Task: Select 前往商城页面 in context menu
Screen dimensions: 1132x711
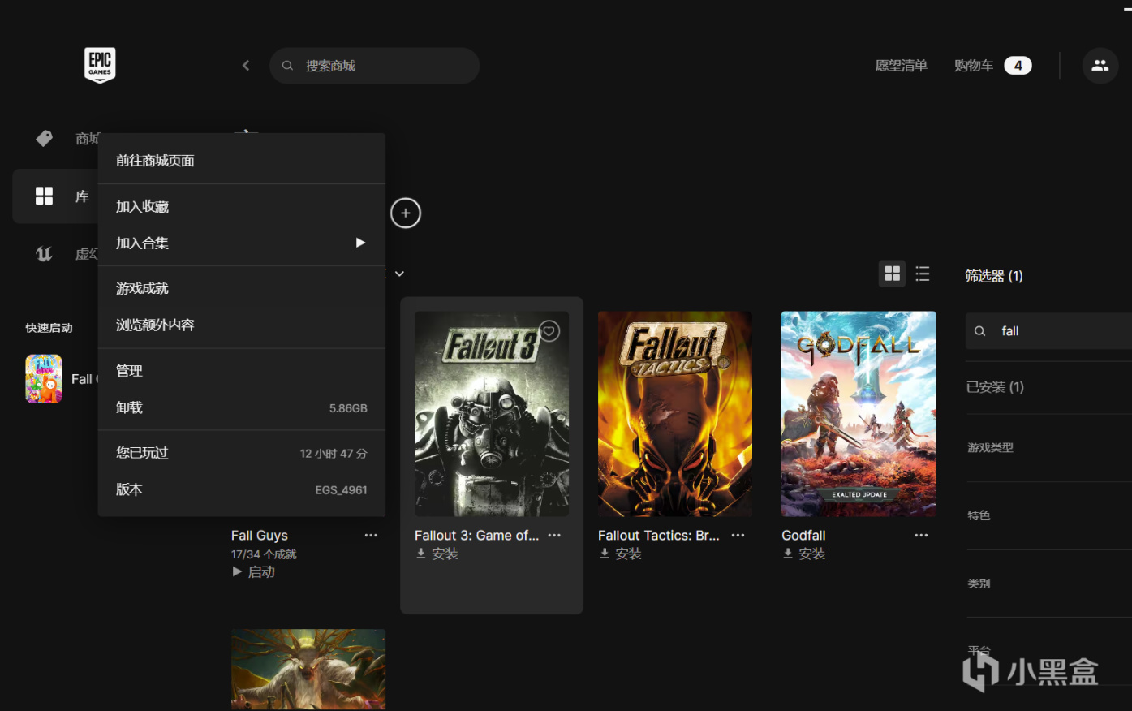Action: 242,161
